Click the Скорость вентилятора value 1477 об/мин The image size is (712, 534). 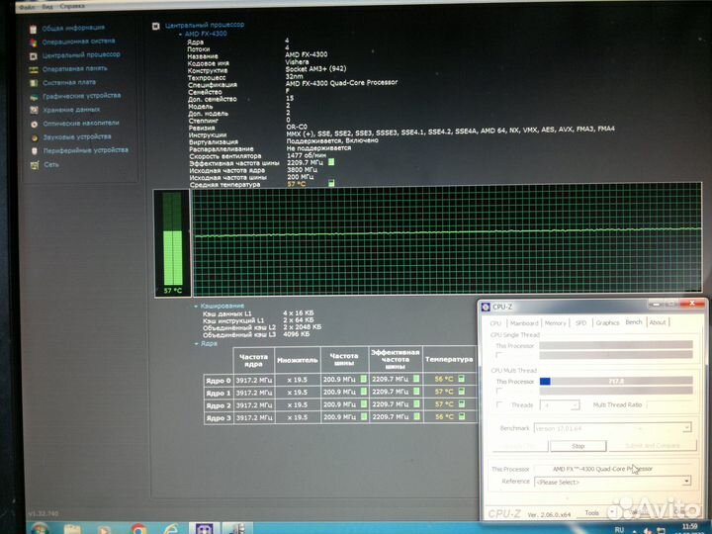pos(306,155)
